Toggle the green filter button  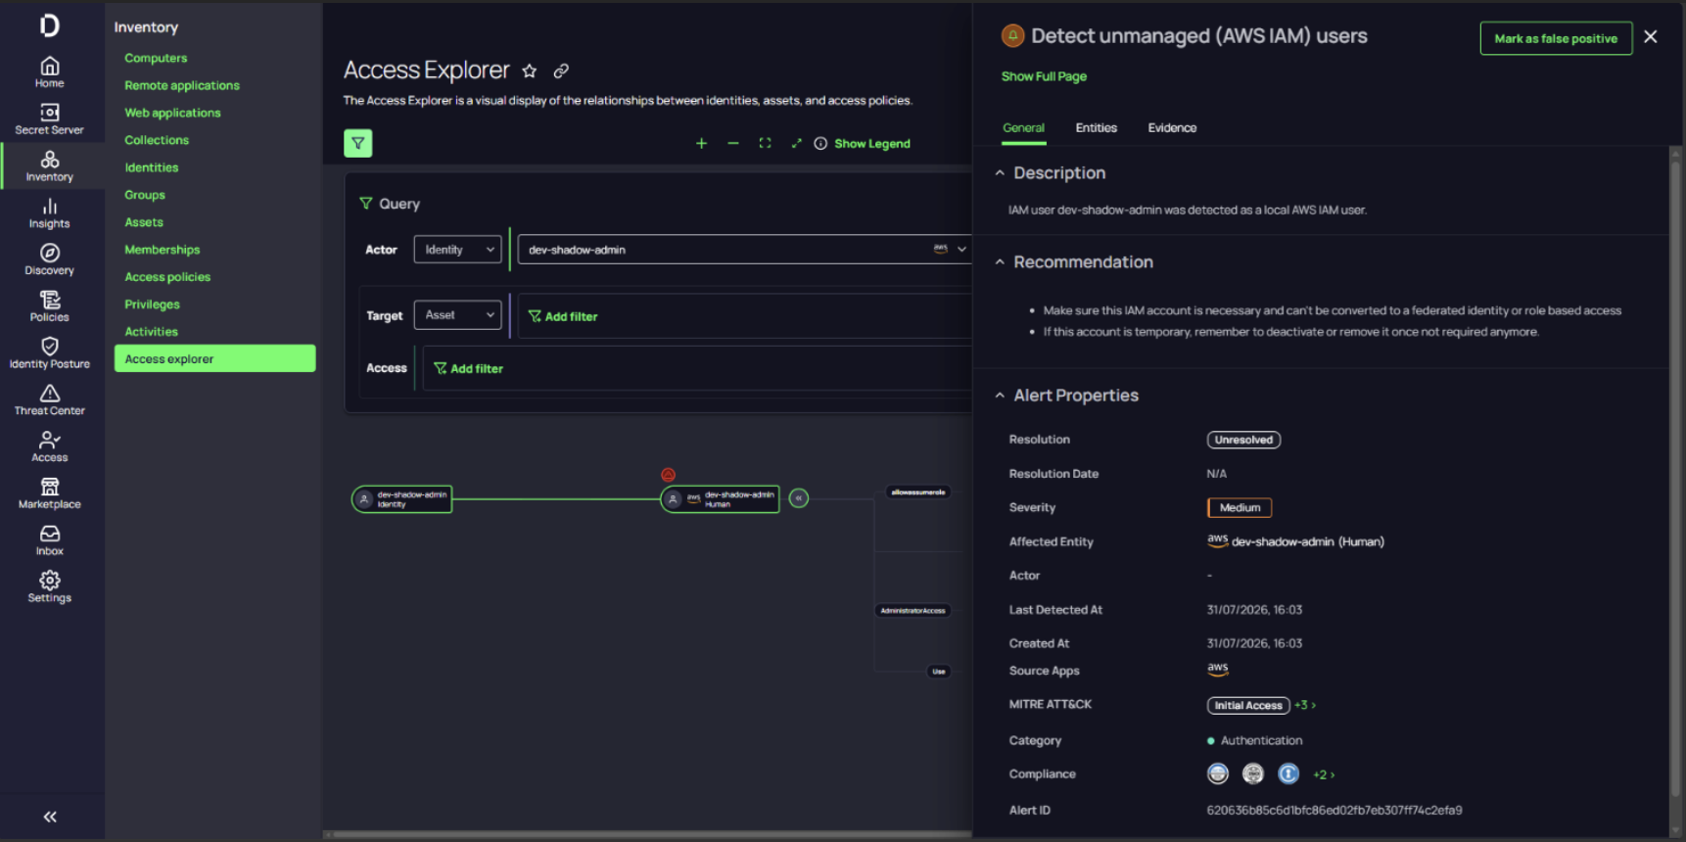click(x=358, y=144)
